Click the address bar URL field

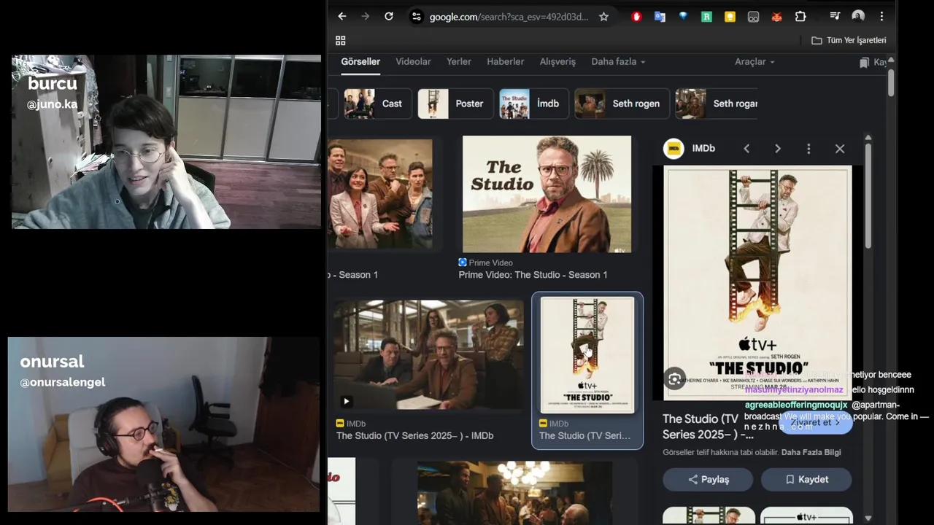510,16
